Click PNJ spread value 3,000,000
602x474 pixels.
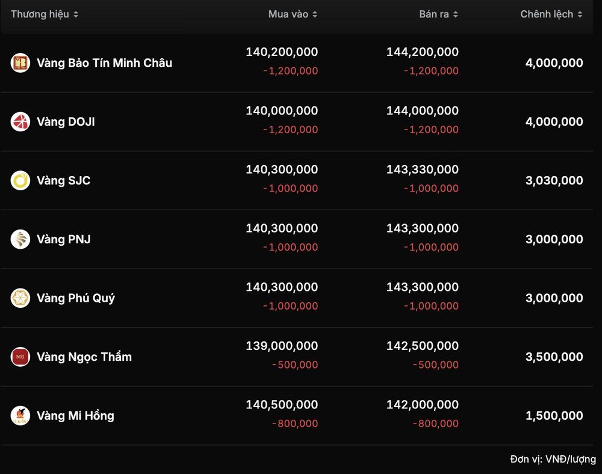tap(554, 239)
